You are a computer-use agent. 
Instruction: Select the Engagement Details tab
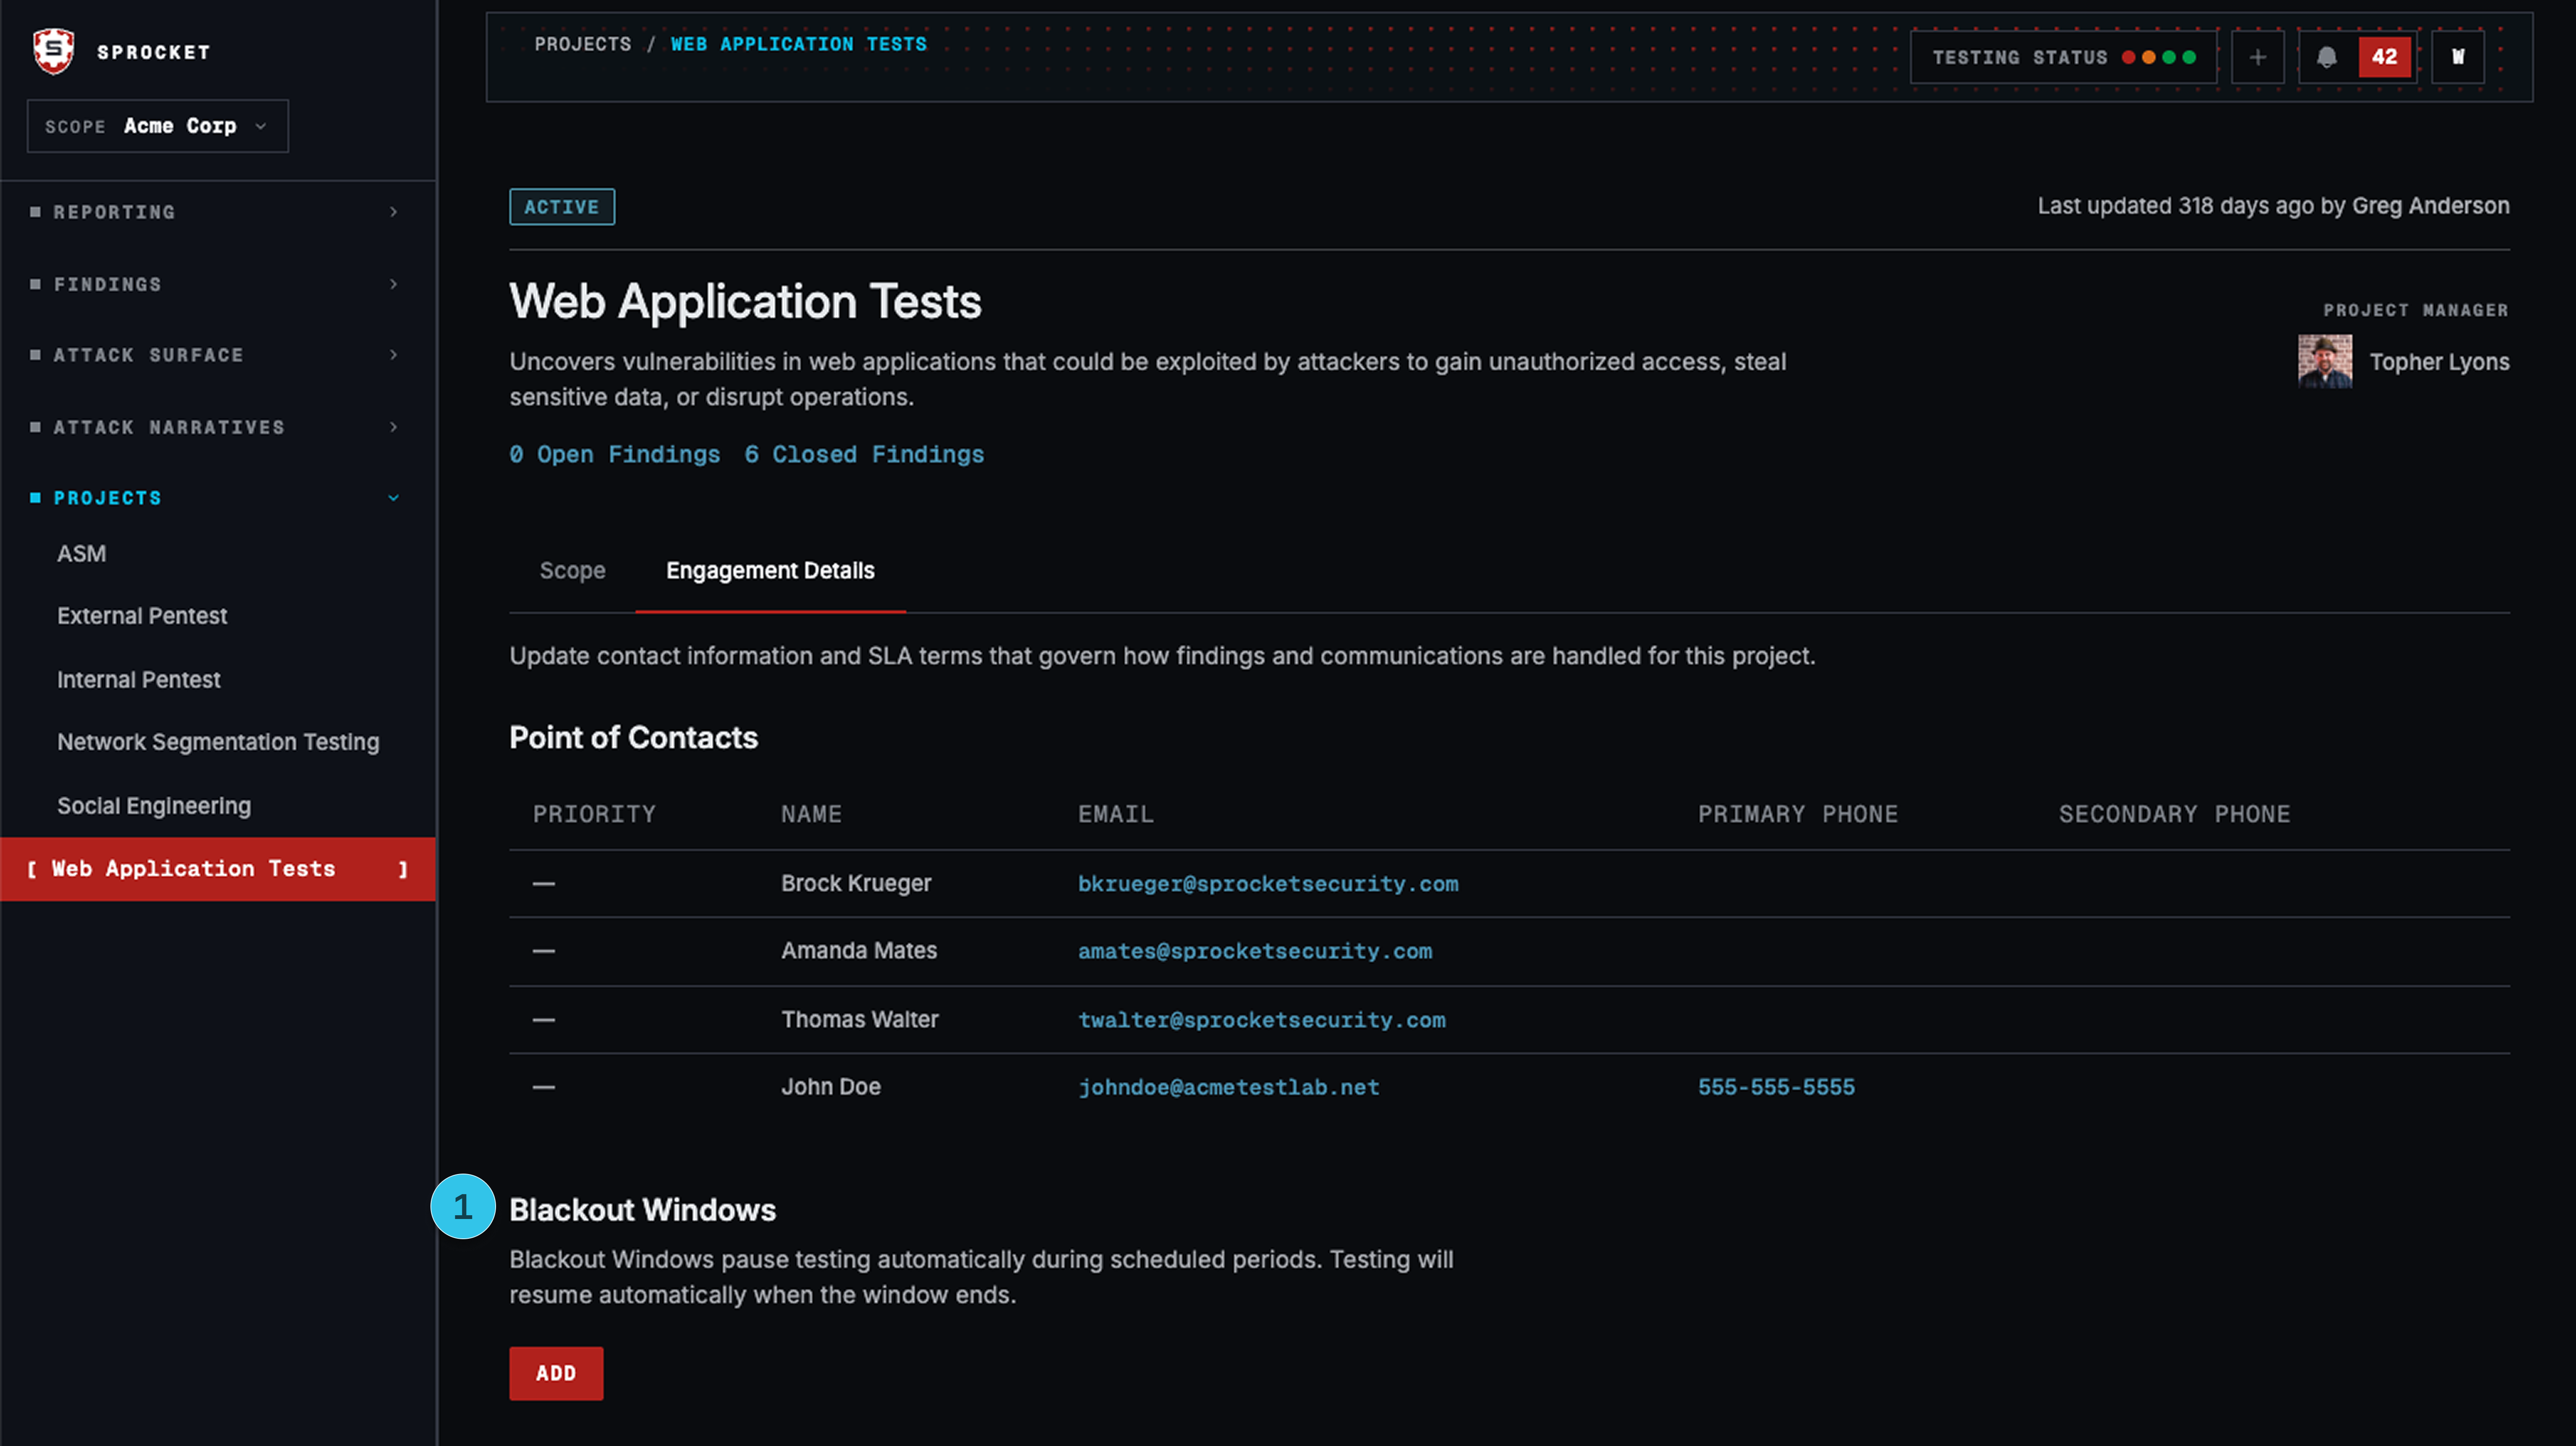(770, 570)
